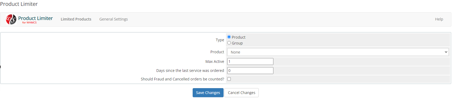Enable counting Fraud and Cancelled orders checkbox
Screen dimensions: 453x98
click(x=229, y=79)
